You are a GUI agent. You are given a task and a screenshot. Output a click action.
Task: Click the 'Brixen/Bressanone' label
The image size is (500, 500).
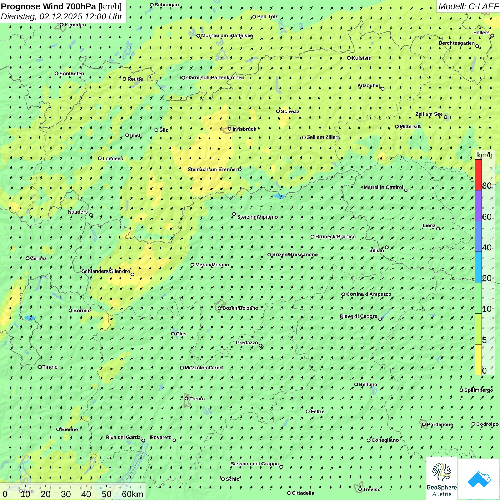coord(295,254)
